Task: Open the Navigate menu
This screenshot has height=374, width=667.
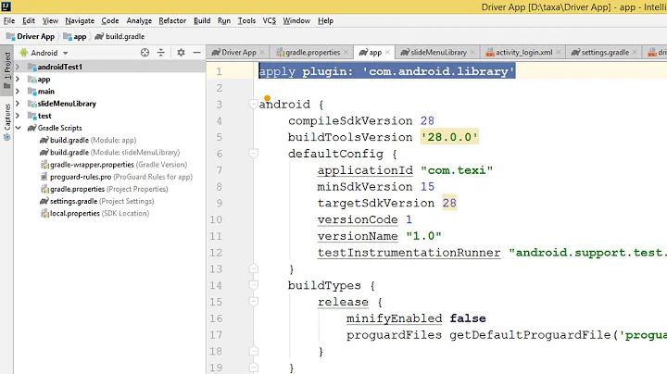Action: 80,20
